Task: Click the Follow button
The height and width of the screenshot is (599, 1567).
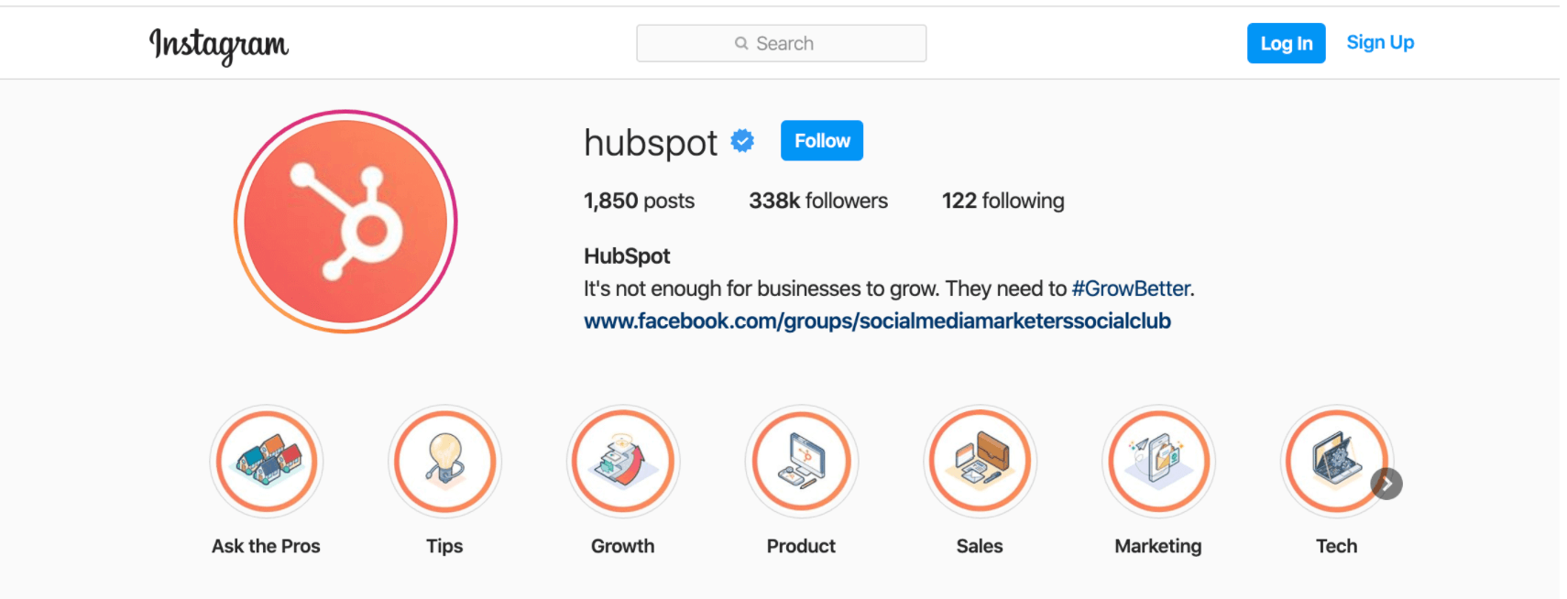Action: pyautogui.click(x=822, y=140)
